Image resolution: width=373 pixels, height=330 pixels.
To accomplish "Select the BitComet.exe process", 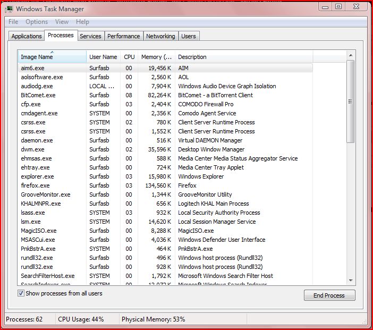I will 165,95.
